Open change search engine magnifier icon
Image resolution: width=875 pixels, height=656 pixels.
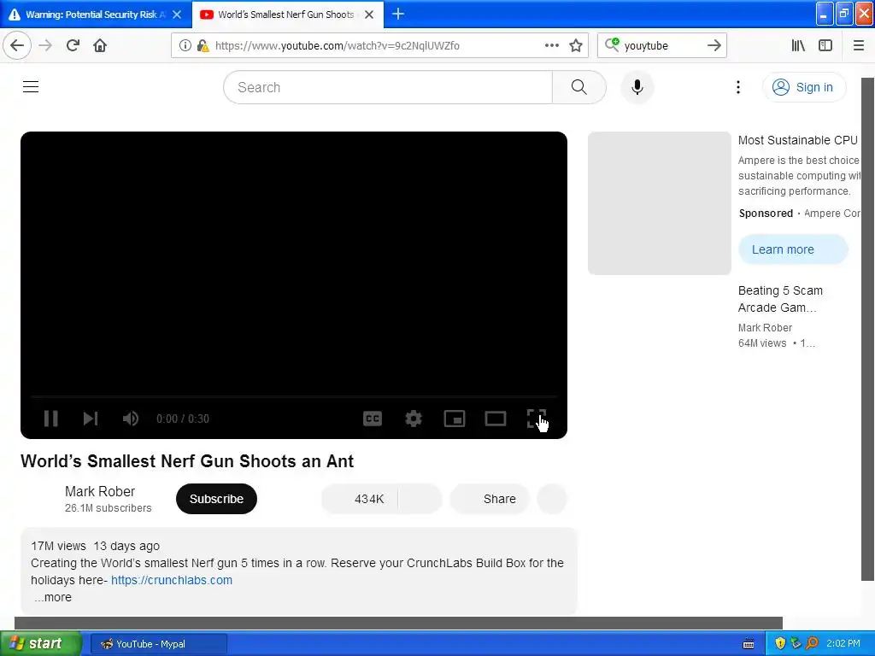612,44
